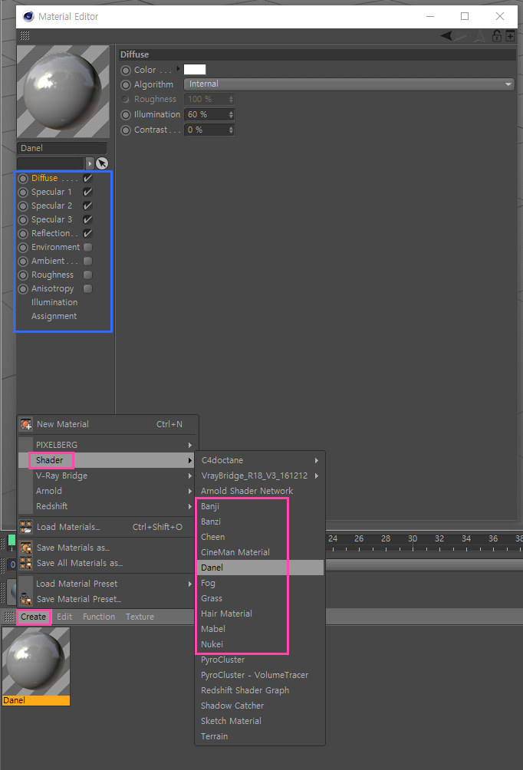The width and height of the screenshot is (523, 770).
Task: Choose the Danel shader
Action: pos(260,568)
